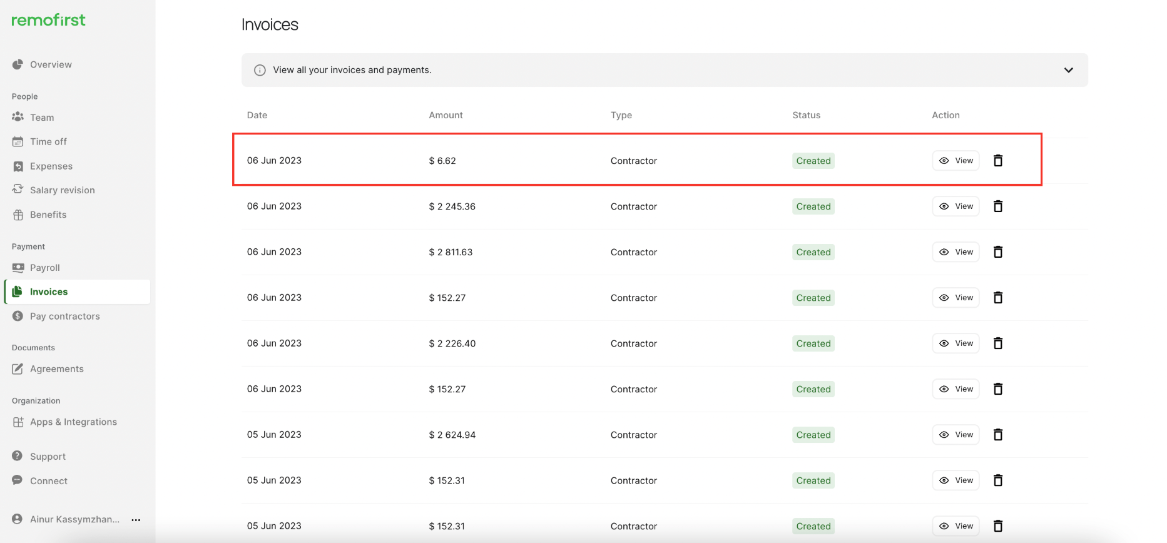
Task: Click the remofirst logo
Action: click(49, 20)
